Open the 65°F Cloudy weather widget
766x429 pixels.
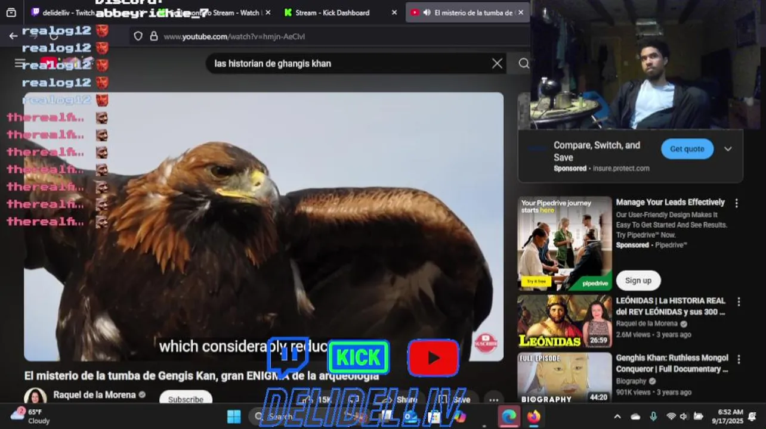coord(31,416)
